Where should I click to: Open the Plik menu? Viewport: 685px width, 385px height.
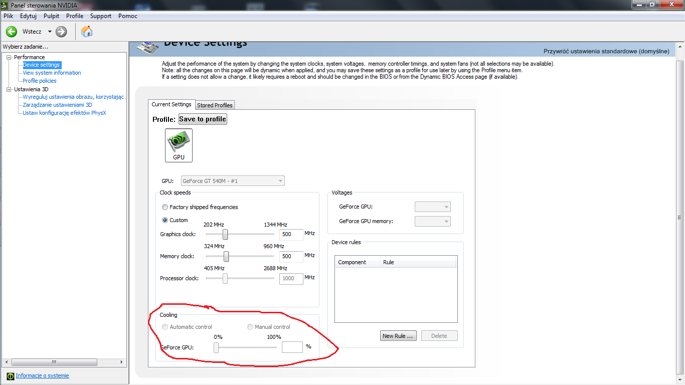pos(8,16)
